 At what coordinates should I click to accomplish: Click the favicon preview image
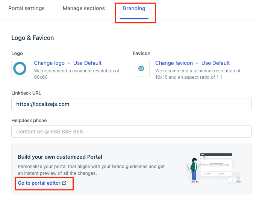click(141, 69)
